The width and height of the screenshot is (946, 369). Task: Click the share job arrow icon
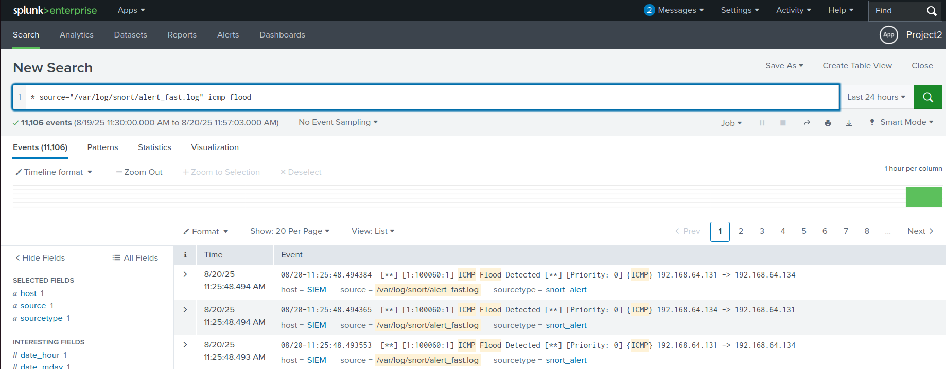(x=807, y=123)
